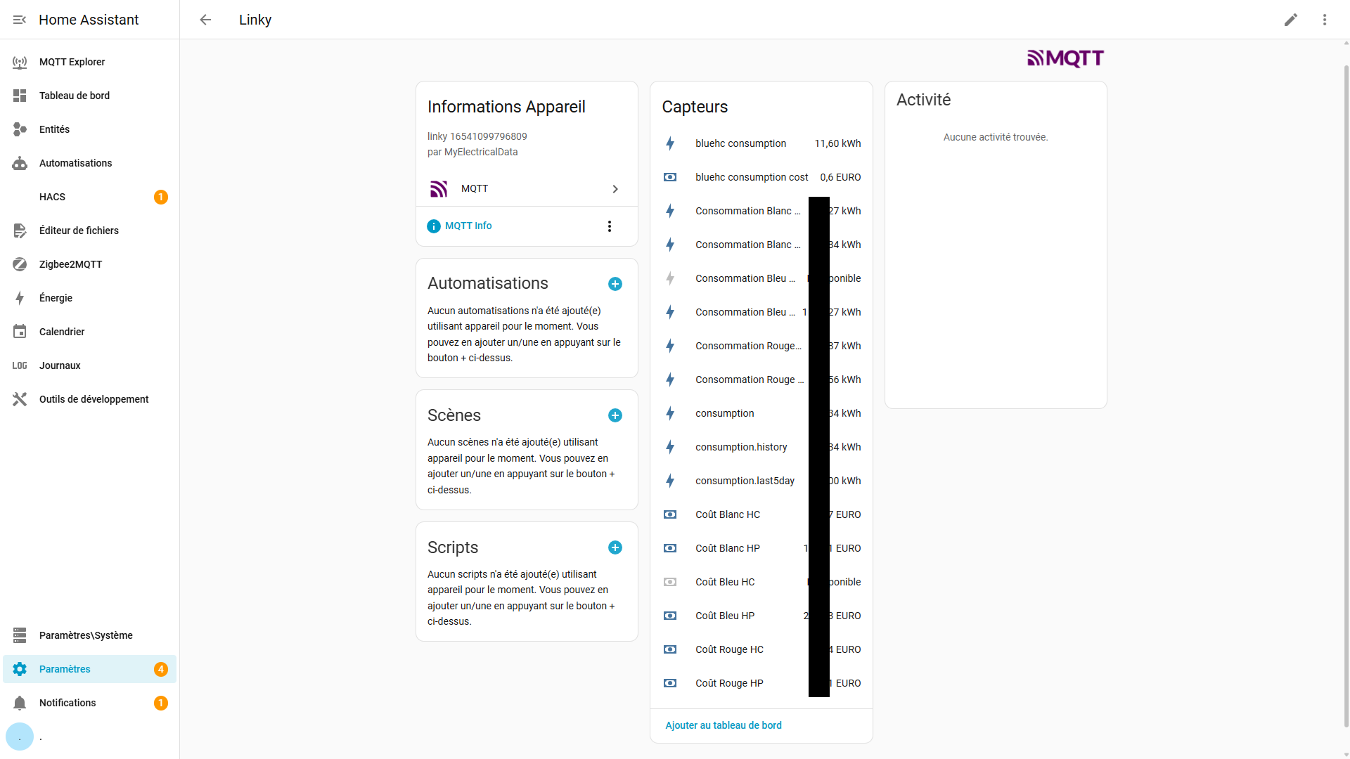Add an automation with plus icon

615,284
